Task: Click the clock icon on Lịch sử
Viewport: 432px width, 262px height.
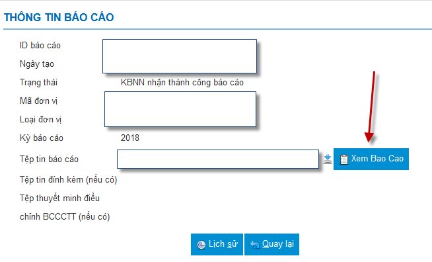Action: click(x=201, y=245)
